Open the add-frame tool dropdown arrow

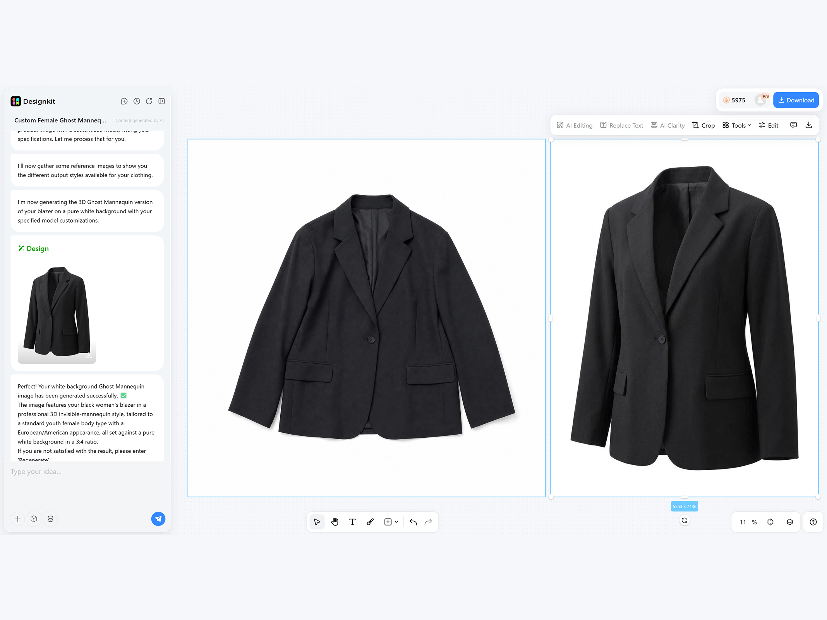pos(396,522)
